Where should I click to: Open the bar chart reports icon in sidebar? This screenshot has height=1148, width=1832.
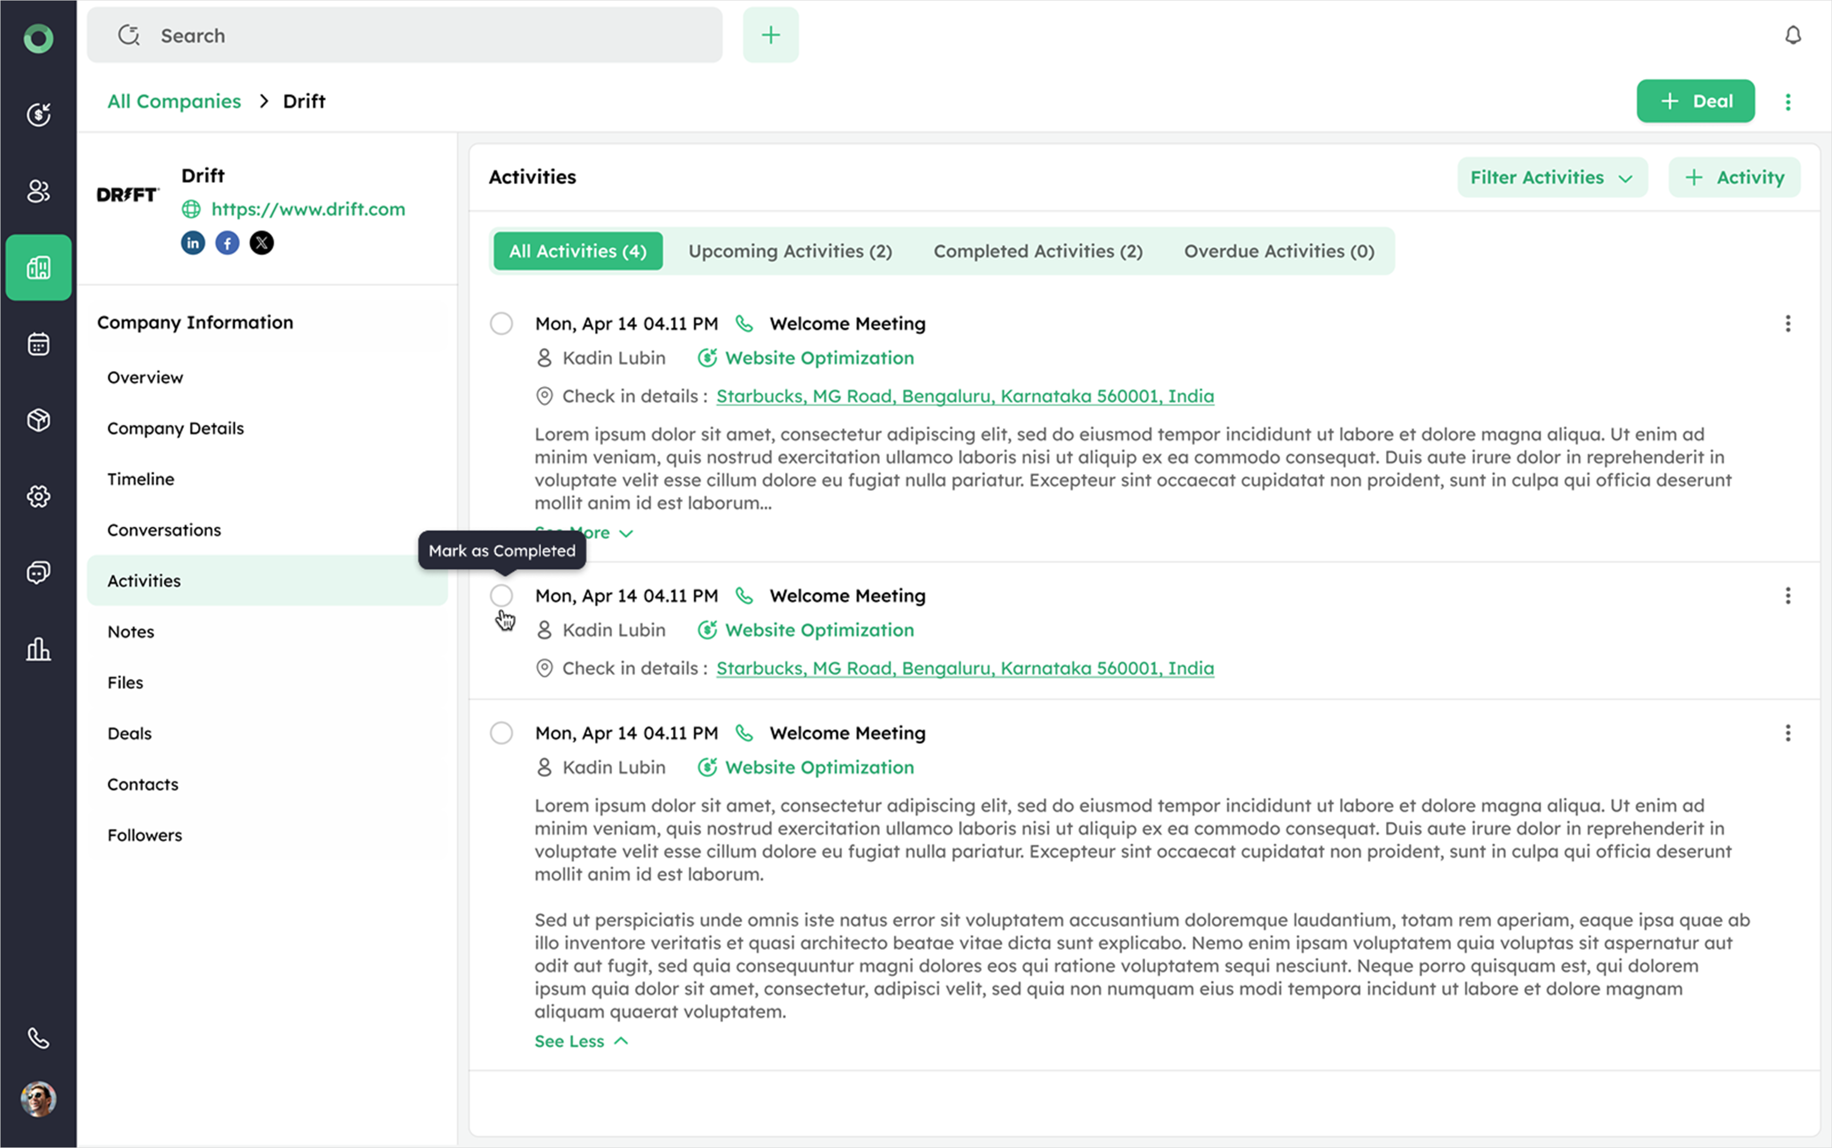pyautogui.click(x=38, y=649)
